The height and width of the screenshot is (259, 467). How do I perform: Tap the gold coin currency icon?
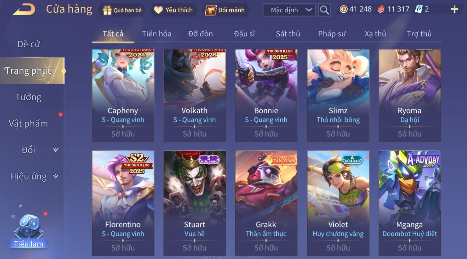pyautogui.click(x=343, y=9)
